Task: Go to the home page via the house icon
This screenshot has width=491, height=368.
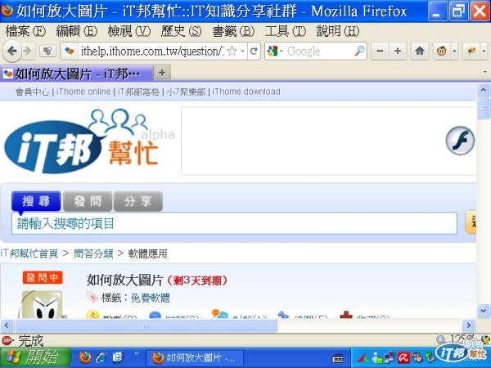Action: (x=420, y=51)
